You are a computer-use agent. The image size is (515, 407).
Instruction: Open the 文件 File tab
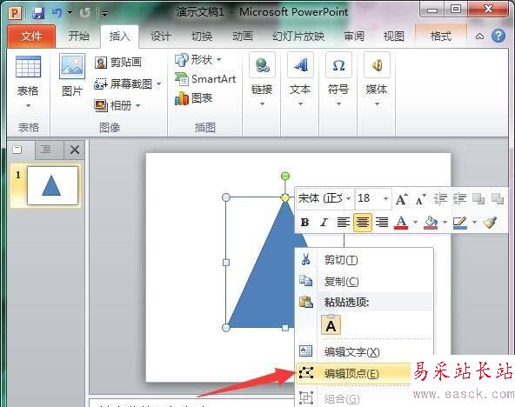coord(31,37)
